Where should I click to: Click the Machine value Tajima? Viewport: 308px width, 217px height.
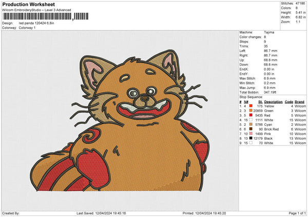pos(269,32)
